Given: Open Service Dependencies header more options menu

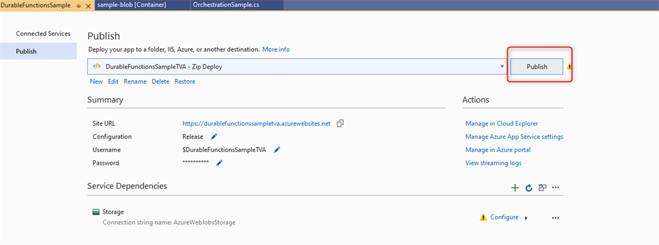Looking at the screenshot, I should point(555,188).
